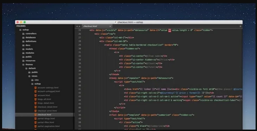Screen dimensions: 257x131
Task: Click the HTML file icon for account-settings.html
Action: pos(36,88)
